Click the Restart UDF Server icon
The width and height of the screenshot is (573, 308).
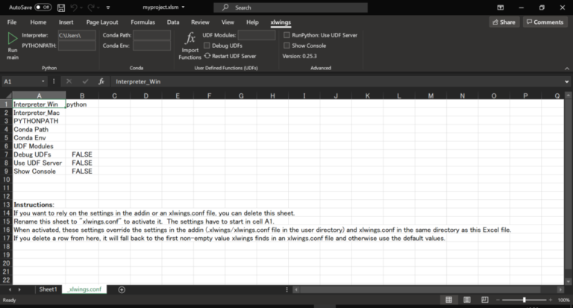207,56
